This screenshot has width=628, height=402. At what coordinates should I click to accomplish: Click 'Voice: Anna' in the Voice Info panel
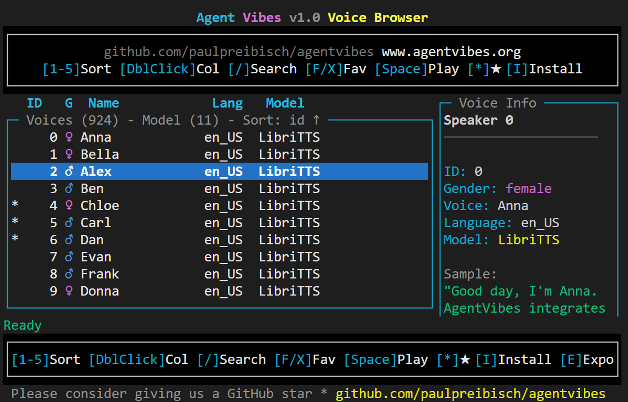pyautogui.click(x=486, y=206)
